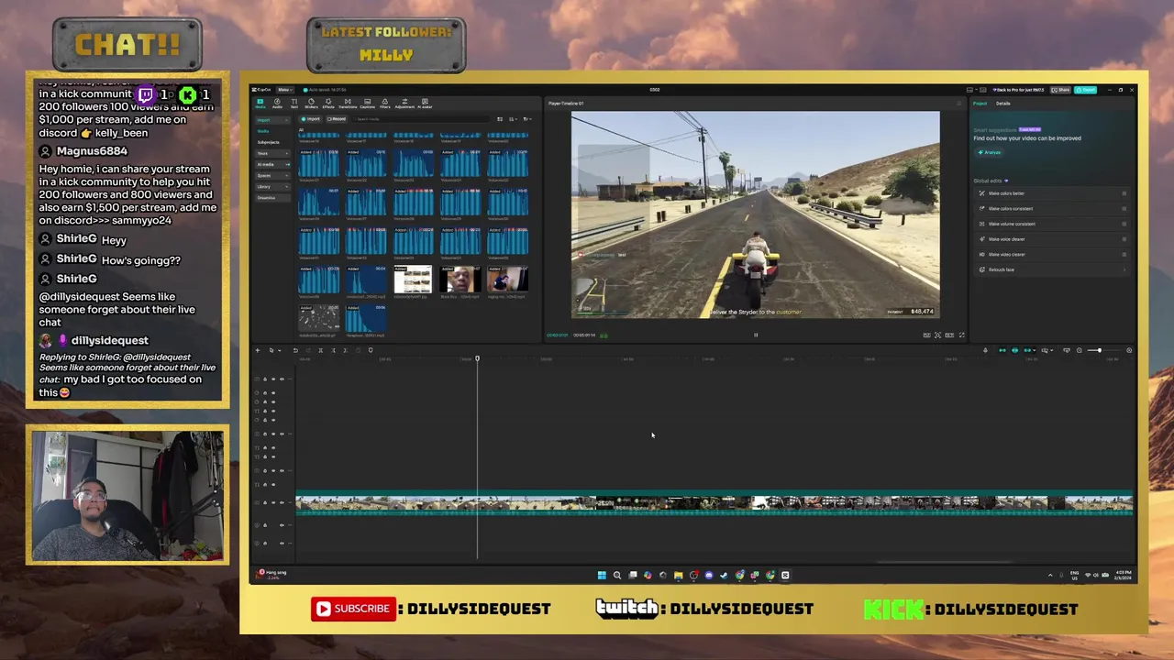Image resolution: width=1174 pixels, height=660 pixels.
Task: Click the timeline playhead marker
Action: pos(477,358)
